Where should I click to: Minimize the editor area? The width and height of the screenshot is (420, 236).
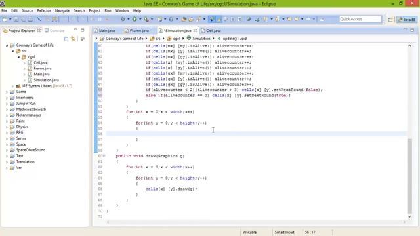405,29
